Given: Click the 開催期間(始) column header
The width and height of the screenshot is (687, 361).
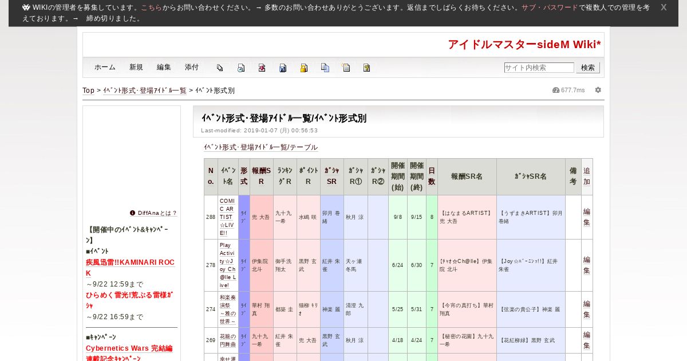Looking at the screenshot, I should point(398,176).
